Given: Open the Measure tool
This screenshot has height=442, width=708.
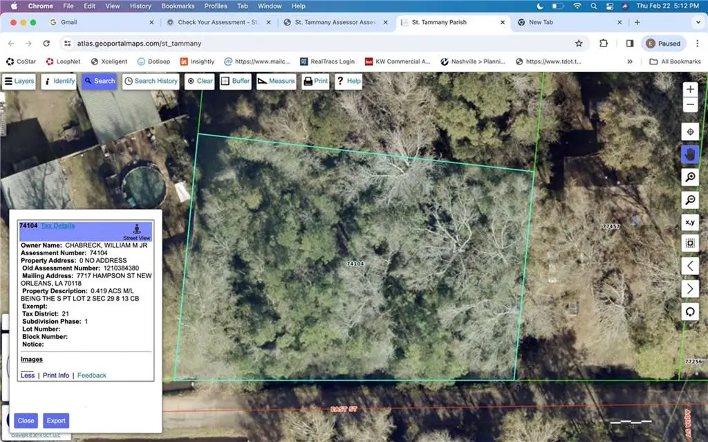Looking at the screenshot, I should tap(276, 81).
